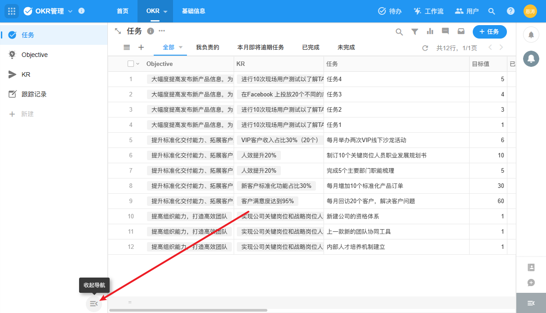
Task: Click the blue + 任务 button
Action: pyautogui.click(x=489, y=32)
